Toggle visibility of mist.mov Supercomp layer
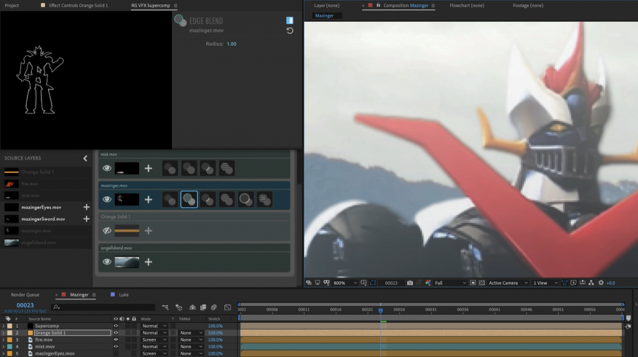 [x=107, y=168]
